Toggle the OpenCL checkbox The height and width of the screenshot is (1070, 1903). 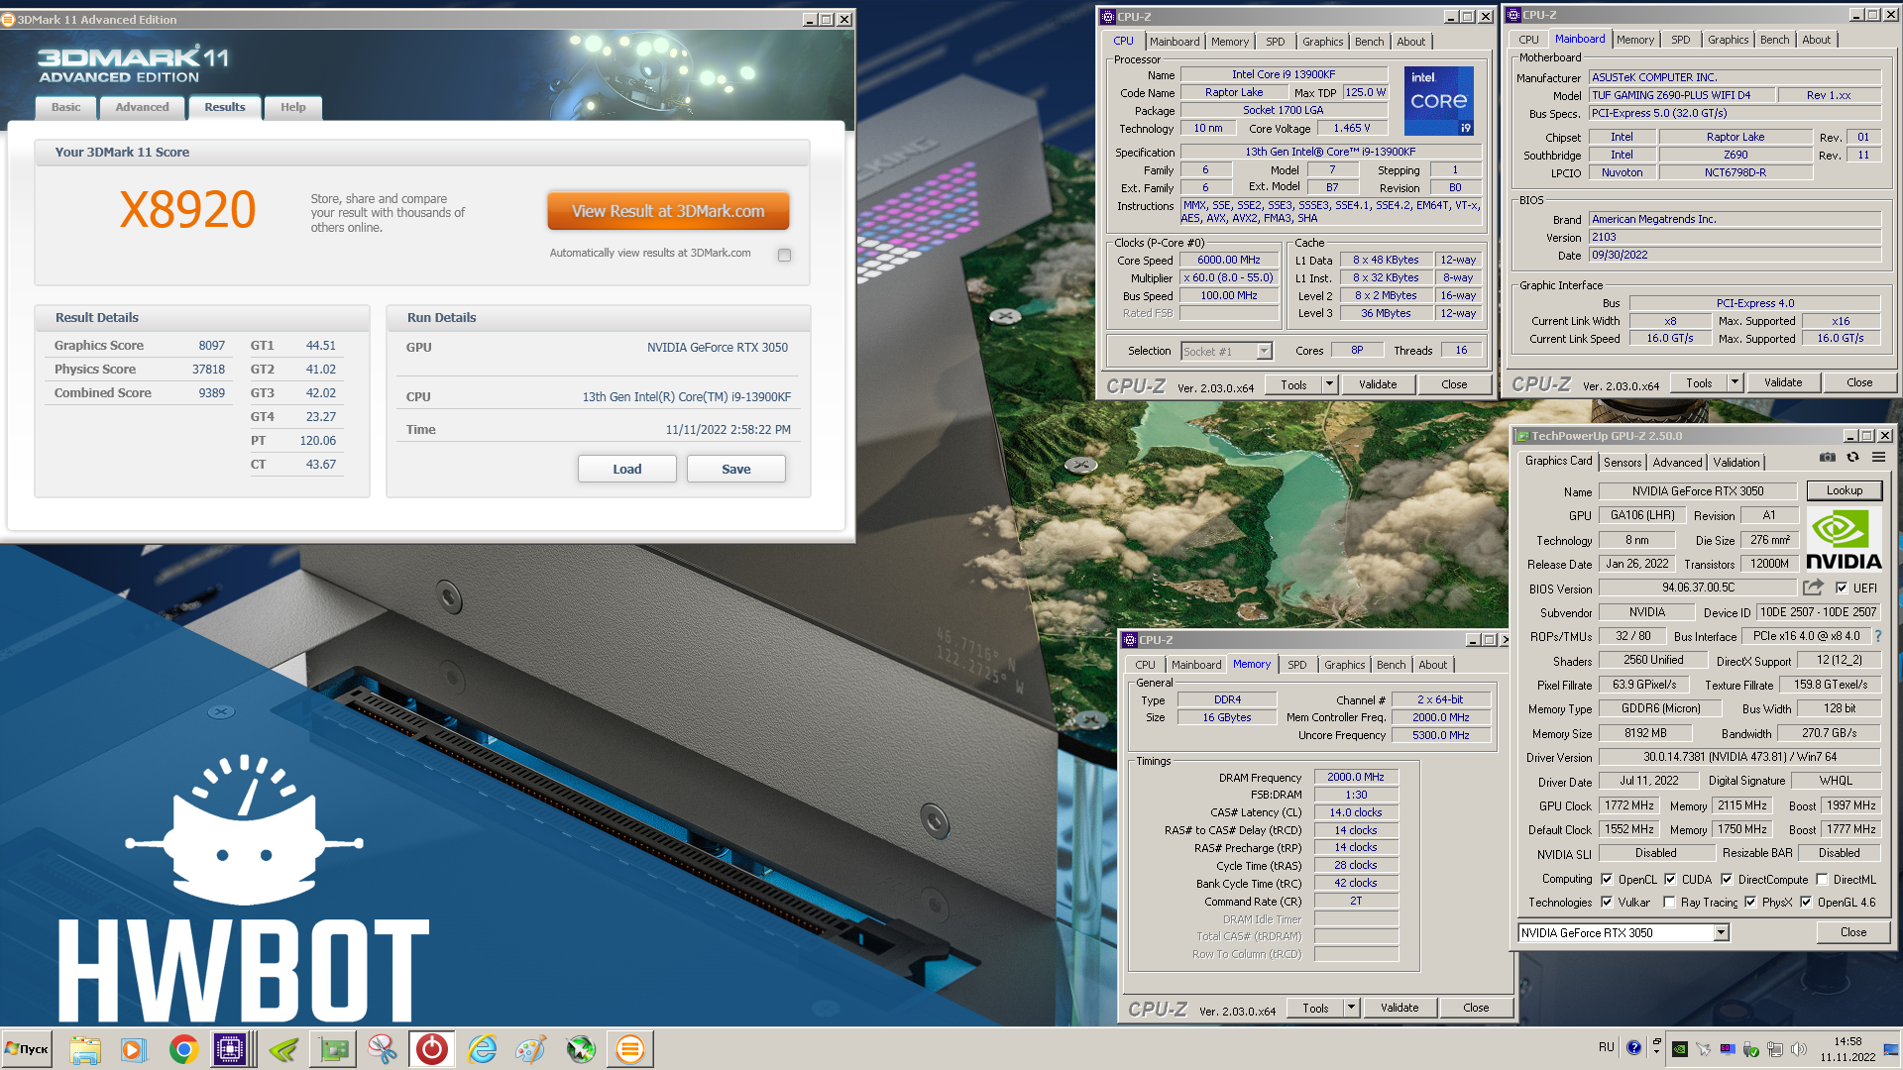pyautogui.click(x=1607, y=879)
